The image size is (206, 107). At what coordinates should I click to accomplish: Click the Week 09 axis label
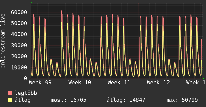click(40, 83)
